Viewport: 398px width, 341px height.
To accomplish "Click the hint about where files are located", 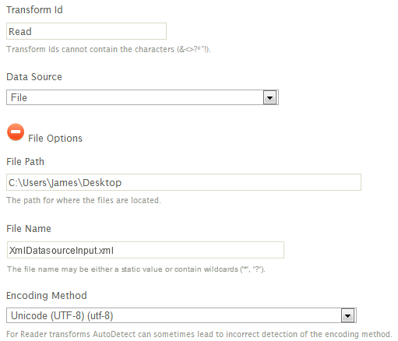I will [83, 200].
